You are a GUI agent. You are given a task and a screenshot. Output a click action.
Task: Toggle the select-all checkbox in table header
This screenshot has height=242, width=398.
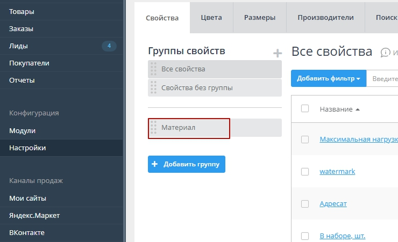coord(305,108)
